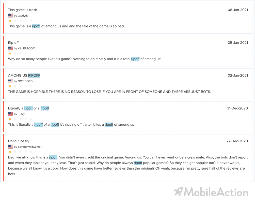Click the 06-Jan-2021 review date
The height and width of the screenshot is (209, 255).
point(238,10)
